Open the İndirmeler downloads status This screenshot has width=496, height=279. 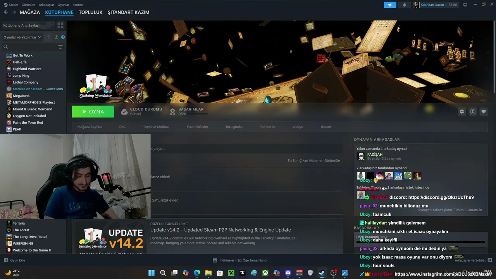coord(240,260)
